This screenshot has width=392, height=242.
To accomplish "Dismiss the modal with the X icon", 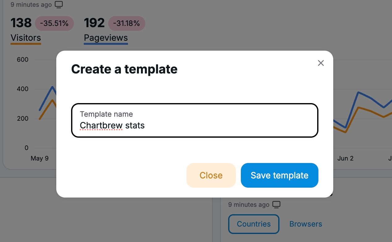I will (321, 63).
